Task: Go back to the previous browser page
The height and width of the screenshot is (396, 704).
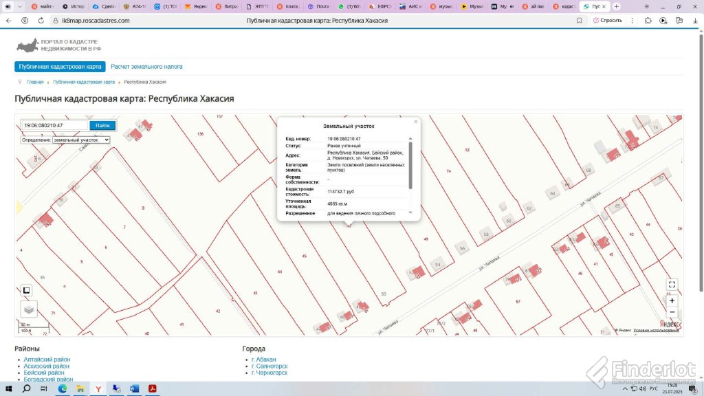Action: 8,21
